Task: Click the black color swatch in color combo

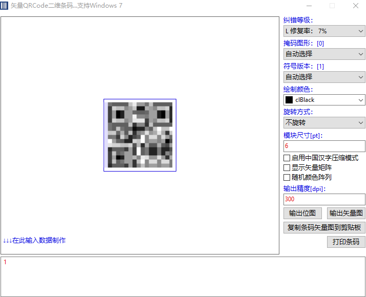Action: click(289, 100)
